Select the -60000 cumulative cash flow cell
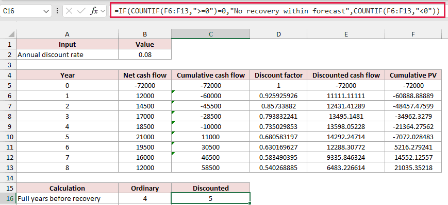 210,96
